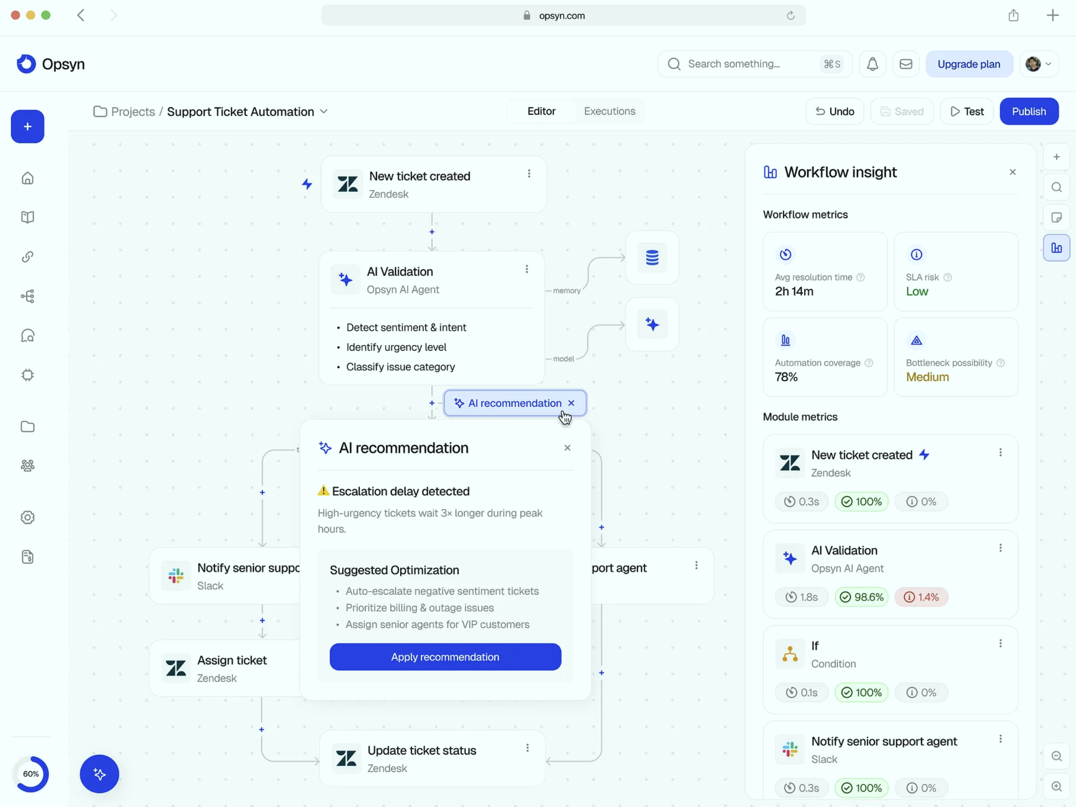
Task: Expand the Support Ticket Automation project dropdown
Action: pyautogui.click(x=324, y=111)
